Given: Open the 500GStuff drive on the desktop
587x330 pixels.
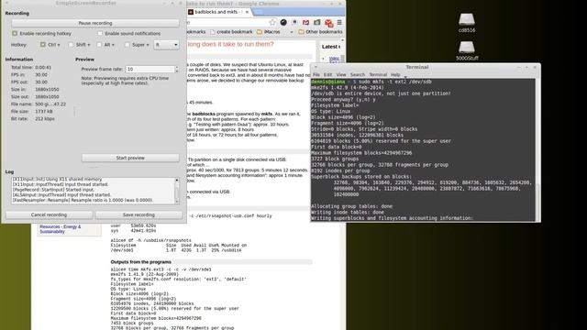Looking at the screenshot, I should 467,50.
